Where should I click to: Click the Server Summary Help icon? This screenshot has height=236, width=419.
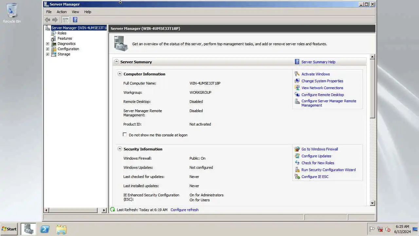tap(297, 62)
